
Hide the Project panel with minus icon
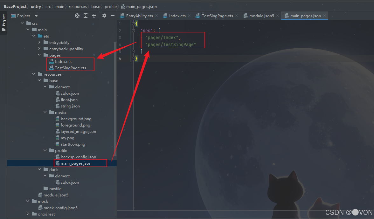coord(113,16)
